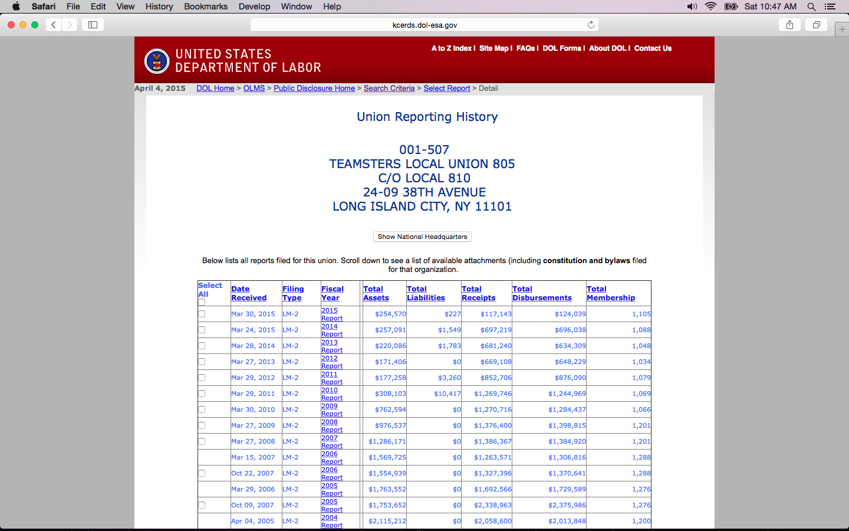Image resolution: width=849 pixels, height=531 pixels.
Task: Sort by Total Liabilities column header
Action: pyautogui.click(x=426, y=293)
